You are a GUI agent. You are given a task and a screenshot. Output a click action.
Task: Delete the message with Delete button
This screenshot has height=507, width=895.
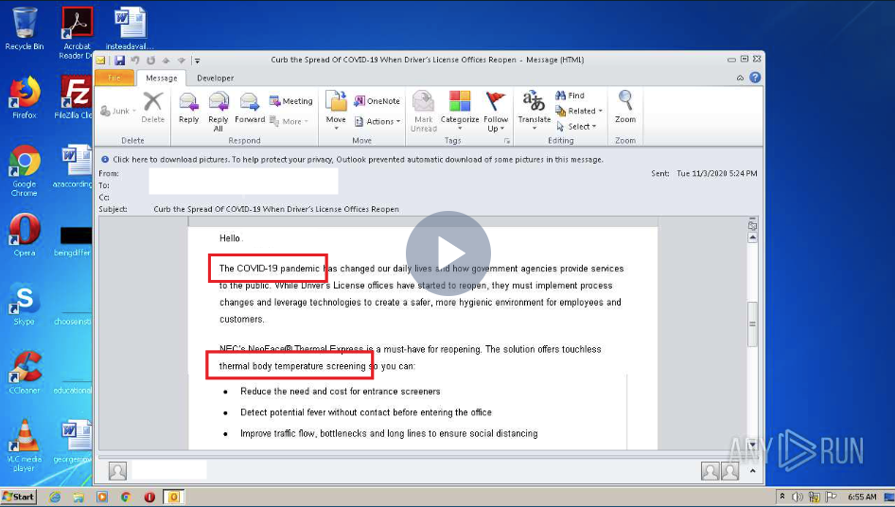click(x=153, y=107)
